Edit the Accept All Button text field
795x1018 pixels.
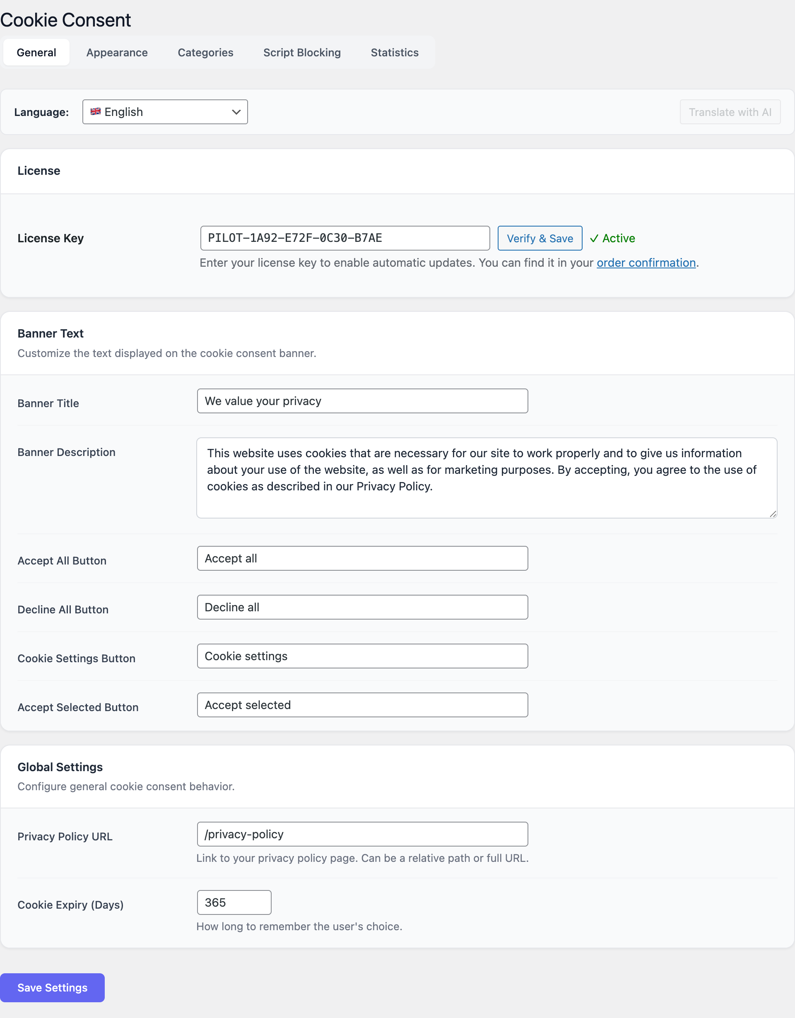(x=362, y=558)
